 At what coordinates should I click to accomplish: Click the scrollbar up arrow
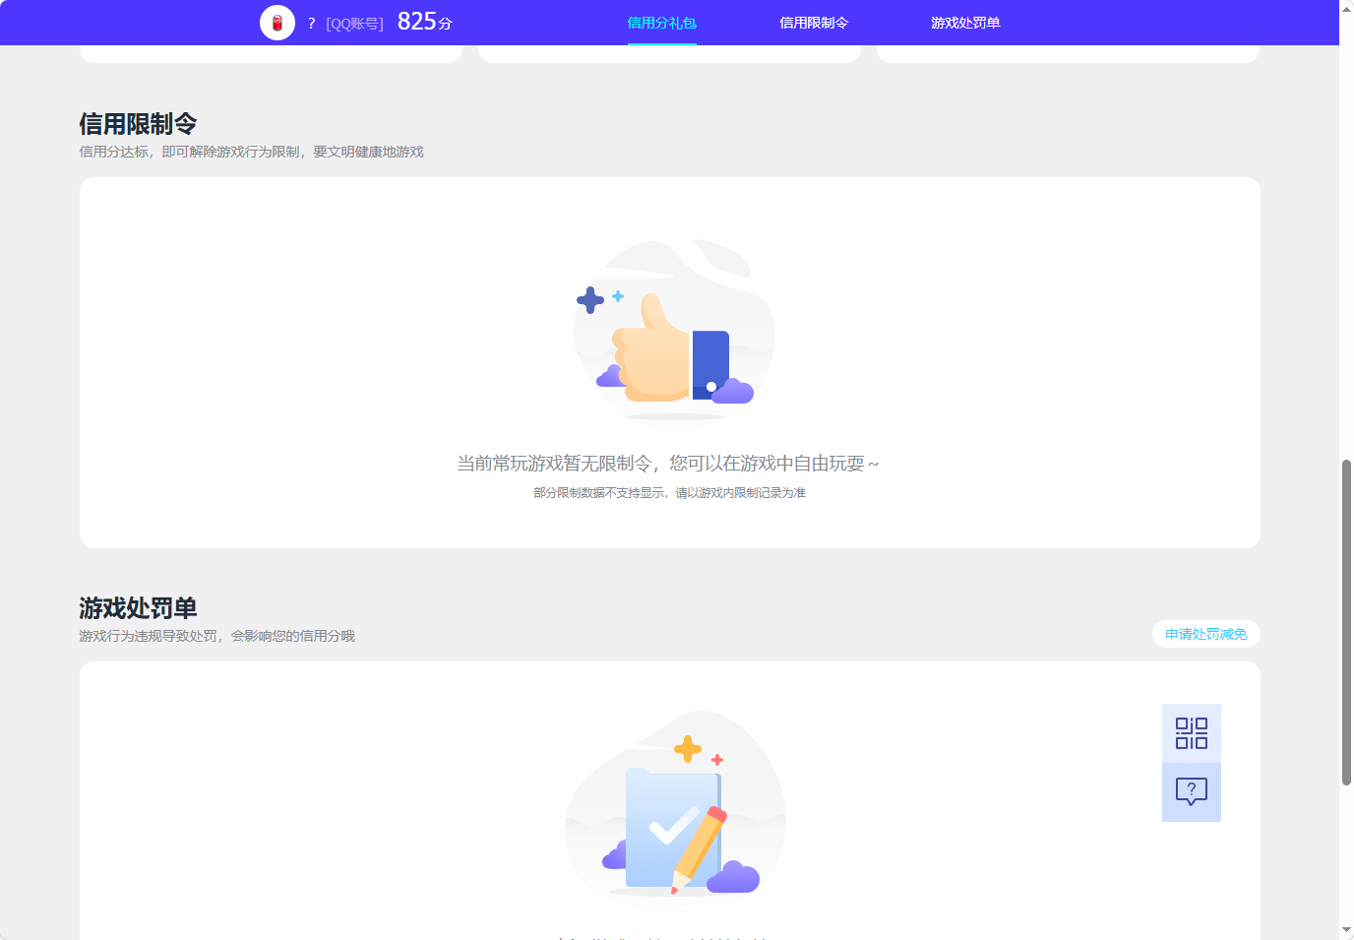pyautogui.click(x=1346, y=8)
